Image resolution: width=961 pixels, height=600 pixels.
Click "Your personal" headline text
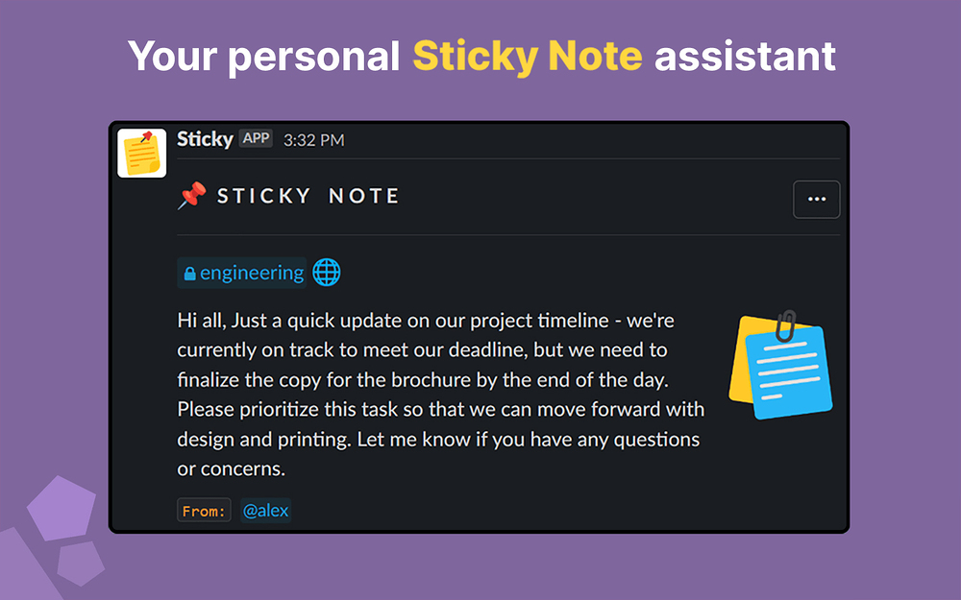pos(263,57)
